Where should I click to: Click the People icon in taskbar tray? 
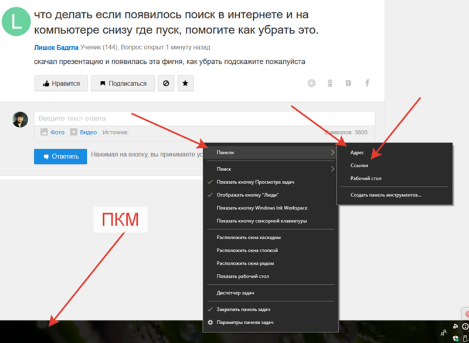click(444, 332)
